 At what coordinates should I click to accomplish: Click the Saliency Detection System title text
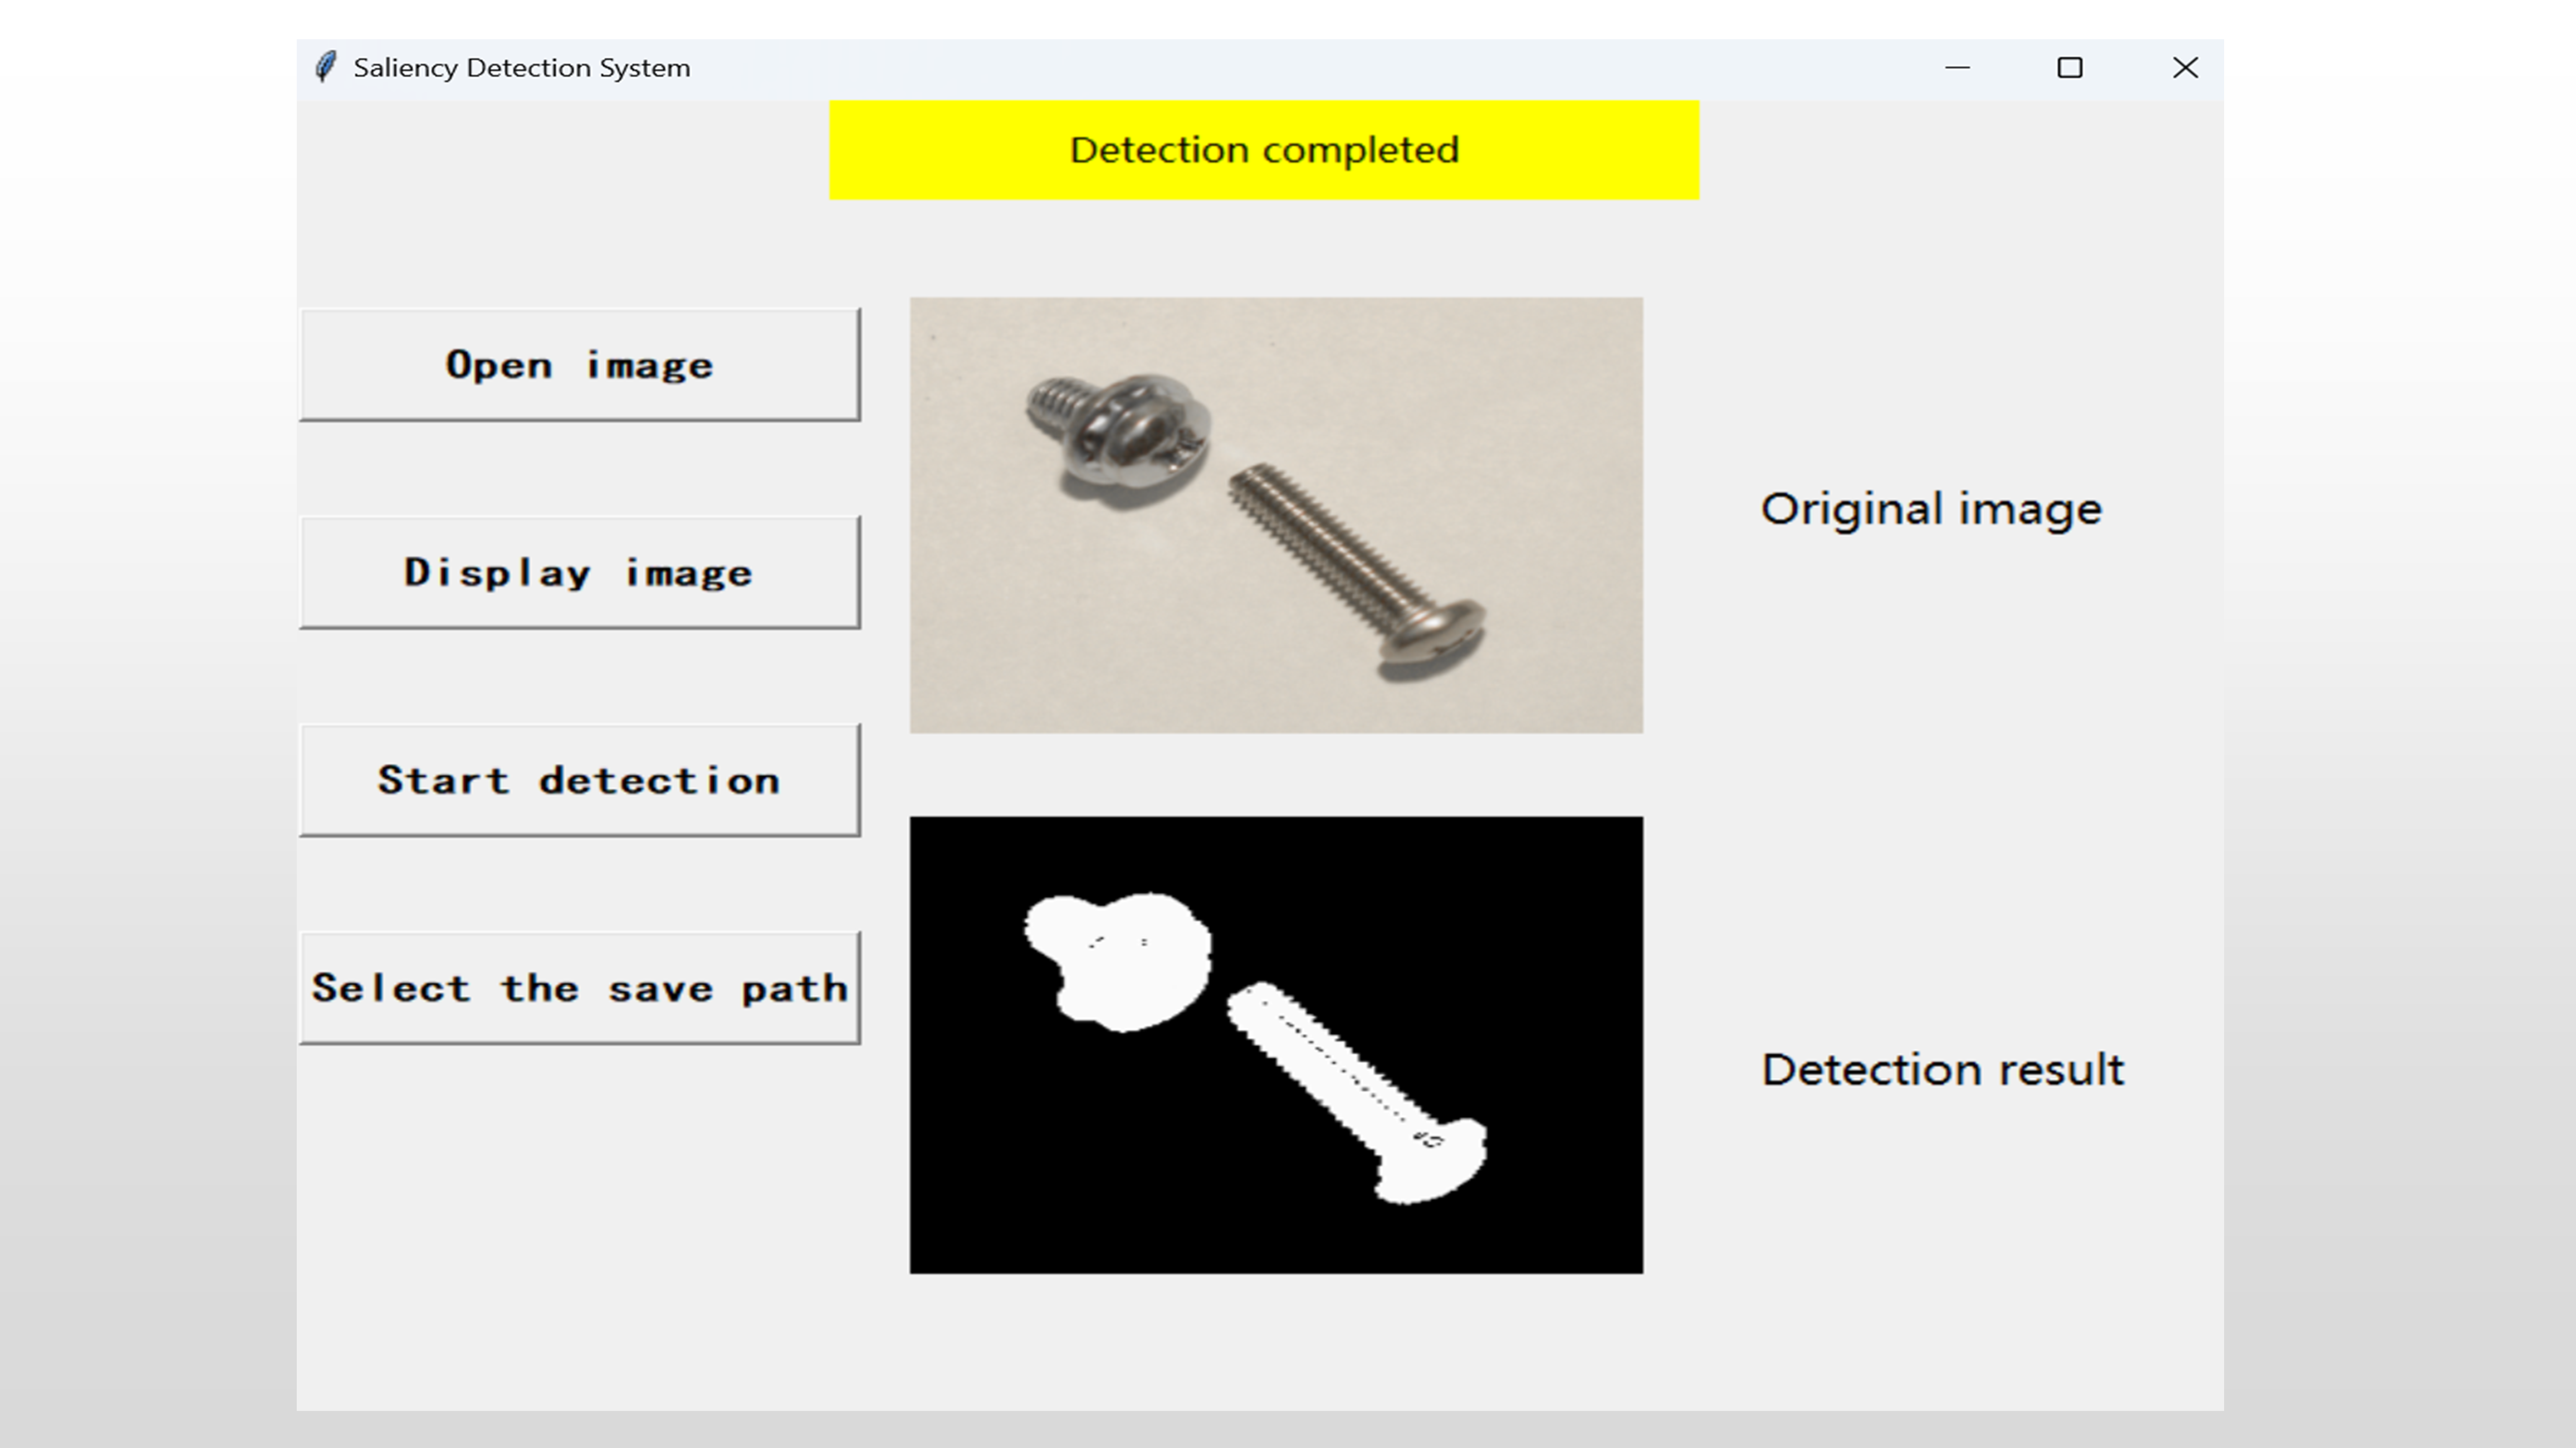pos(521,68)
